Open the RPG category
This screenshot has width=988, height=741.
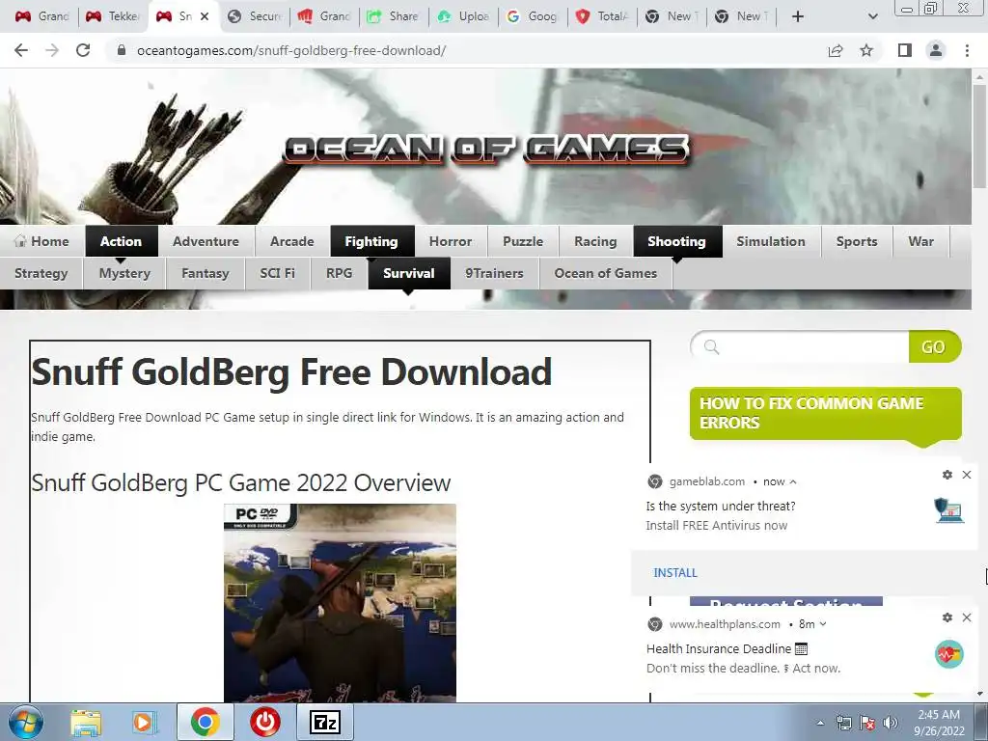point(339,273)
